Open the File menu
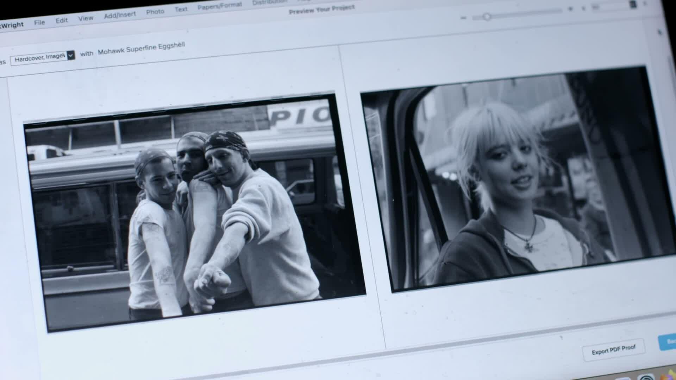This screenshot has height=380, width=676. (39, 23)
